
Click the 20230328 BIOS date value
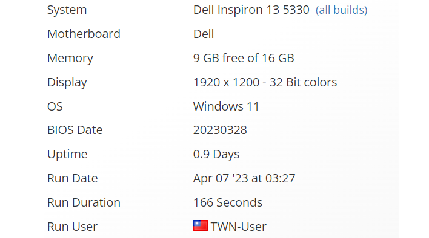(220, 130)
